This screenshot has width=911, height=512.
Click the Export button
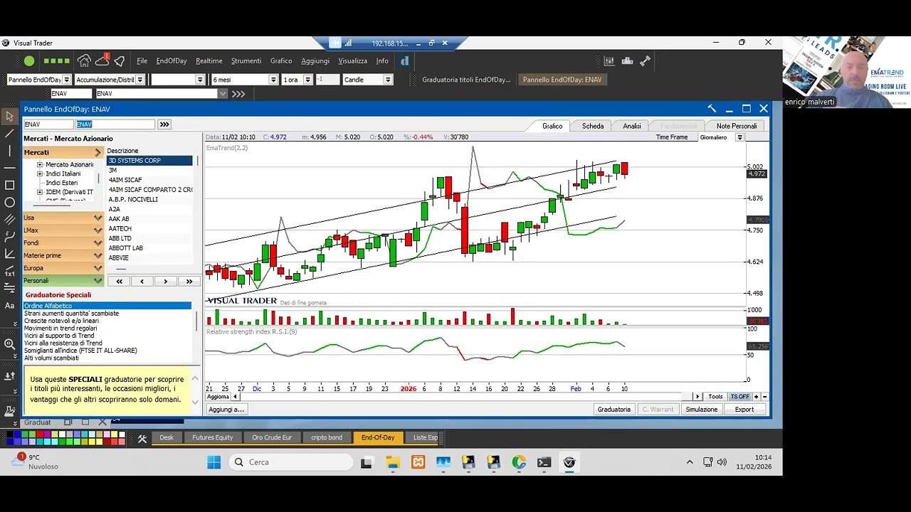click(744, 410)
